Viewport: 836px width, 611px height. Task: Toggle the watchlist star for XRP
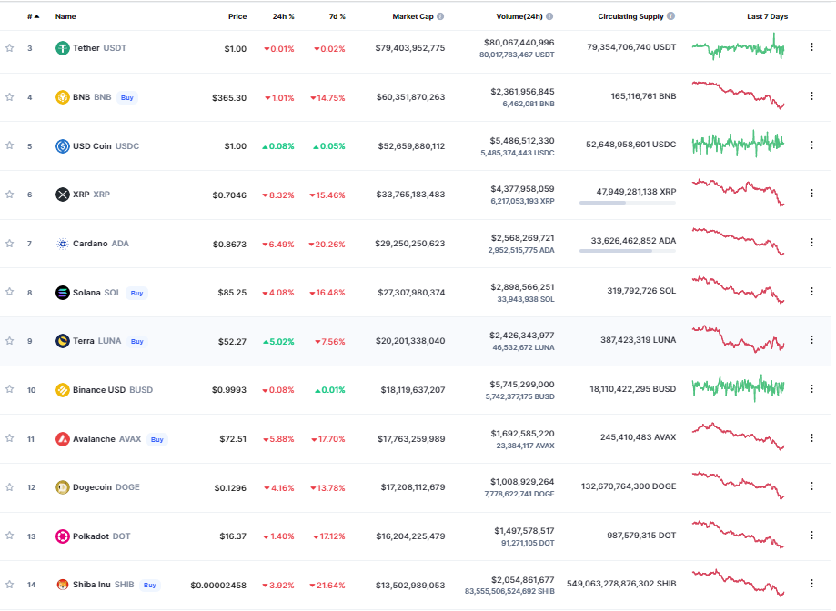pos(10,195)
